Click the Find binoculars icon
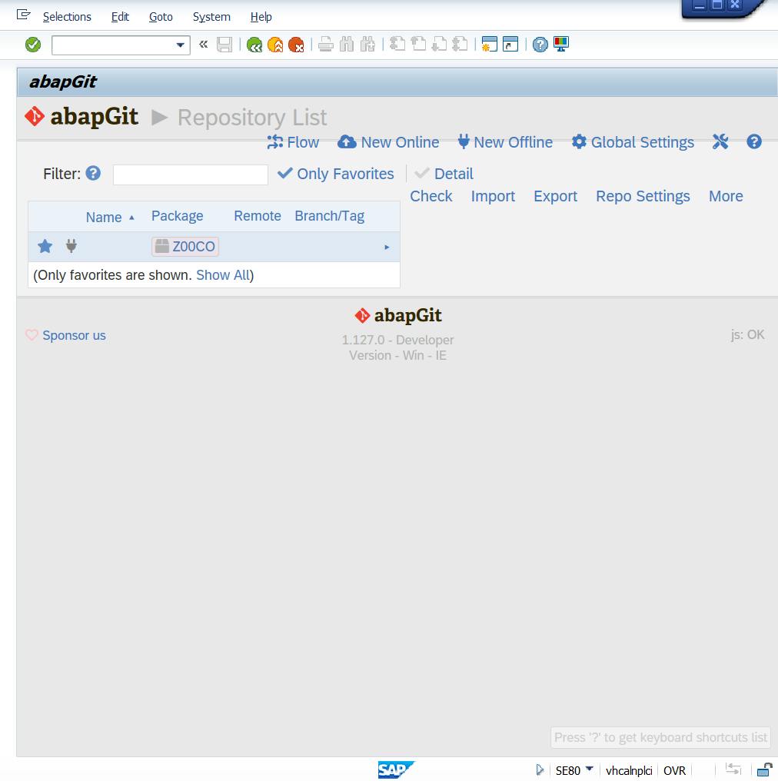 (347, 45)
